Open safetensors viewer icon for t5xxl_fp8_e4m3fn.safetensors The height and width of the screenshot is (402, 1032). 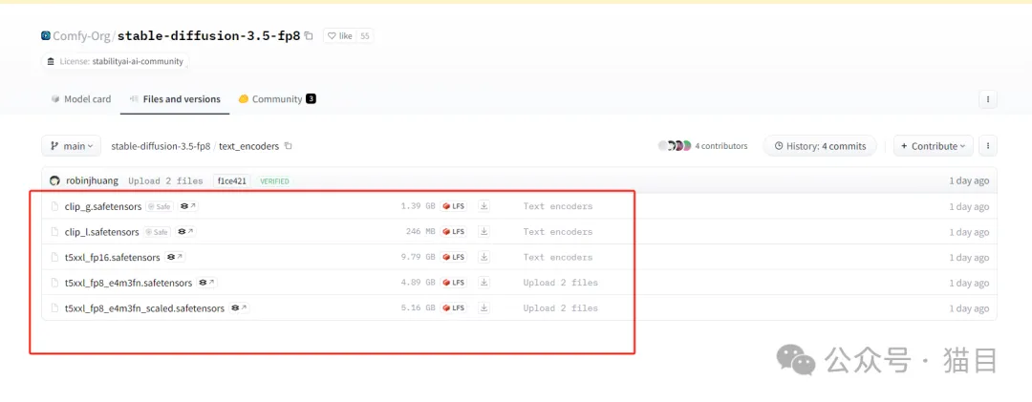click(x=206, y=283)
